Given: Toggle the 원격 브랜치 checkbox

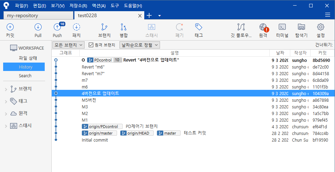Looking at the screenshot, I should point(91,45).
